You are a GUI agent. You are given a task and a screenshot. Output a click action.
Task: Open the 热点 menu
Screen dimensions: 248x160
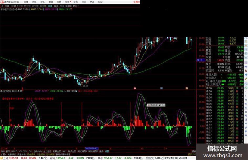point(92,2)
